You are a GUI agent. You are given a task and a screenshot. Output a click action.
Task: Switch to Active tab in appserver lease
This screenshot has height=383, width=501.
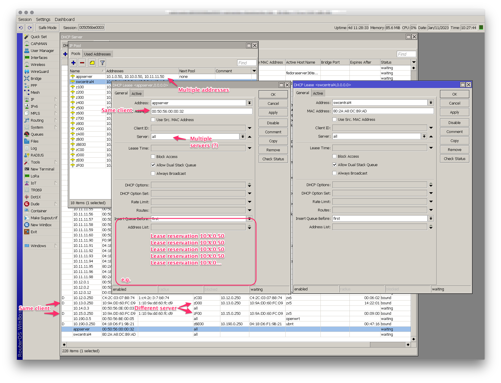click(x=136, y=93)
